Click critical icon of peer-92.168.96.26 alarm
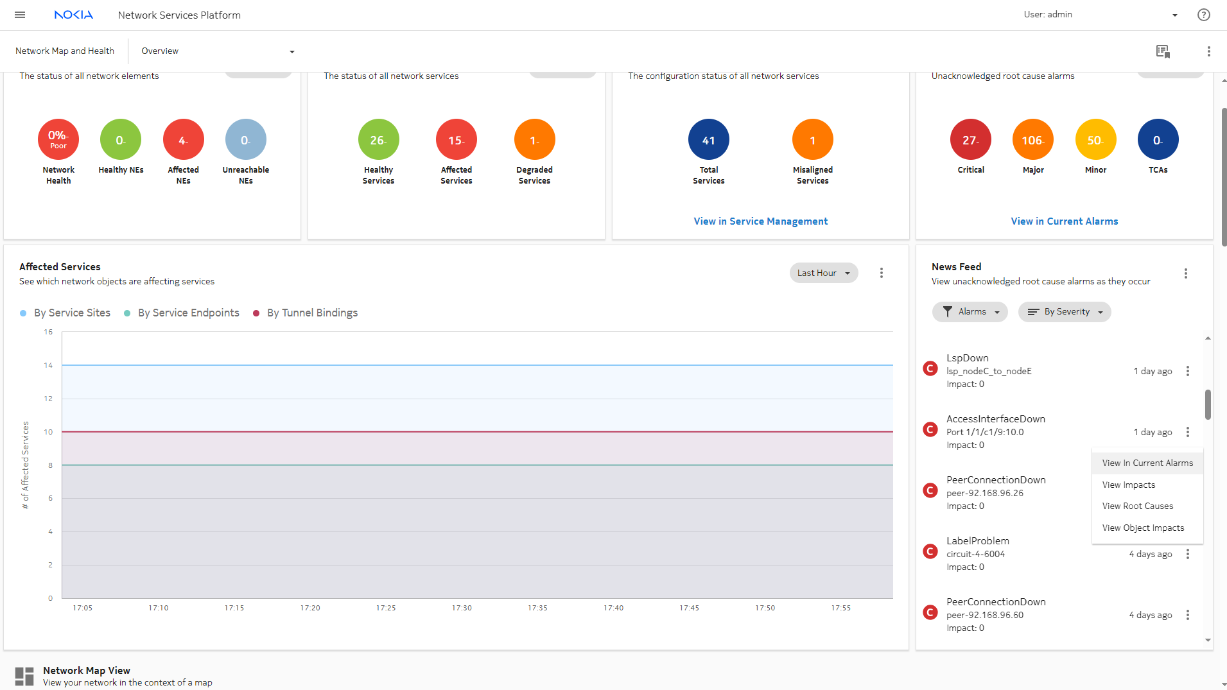 pos(930,490)
